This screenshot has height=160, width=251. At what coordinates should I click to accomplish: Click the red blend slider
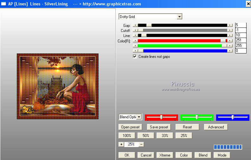coord(161,117)
